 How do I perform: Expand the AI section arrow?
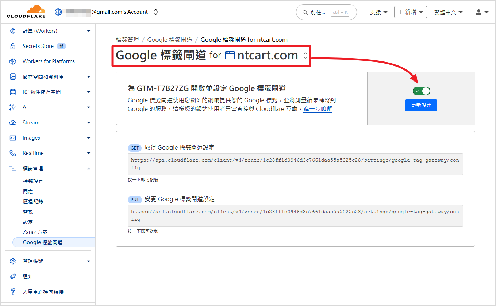[89, 107]
